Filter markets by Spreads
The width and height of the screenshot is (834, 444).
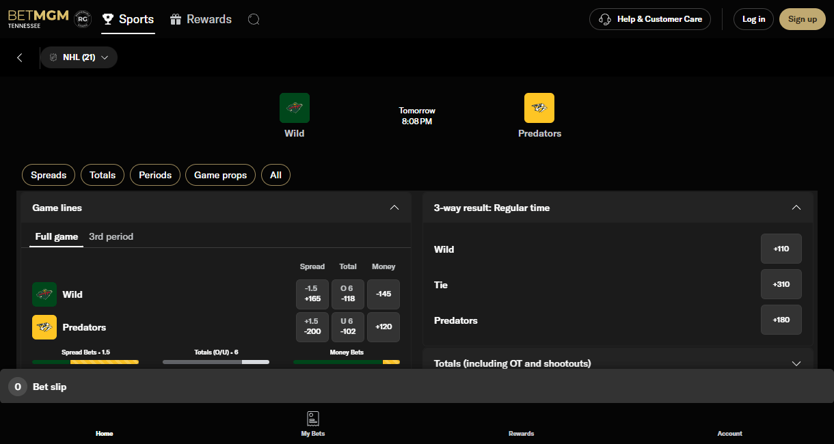click(49, 175)
